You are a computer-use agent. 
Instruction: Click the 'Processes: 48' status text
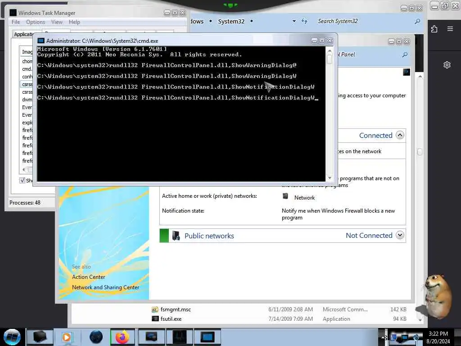click(x=25, y=203)
